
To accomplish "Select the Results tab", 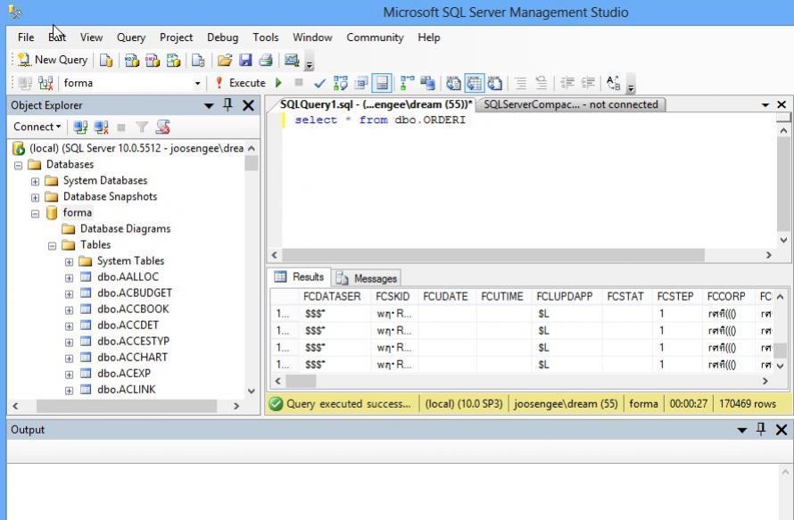I will click(x=299, y=277).
